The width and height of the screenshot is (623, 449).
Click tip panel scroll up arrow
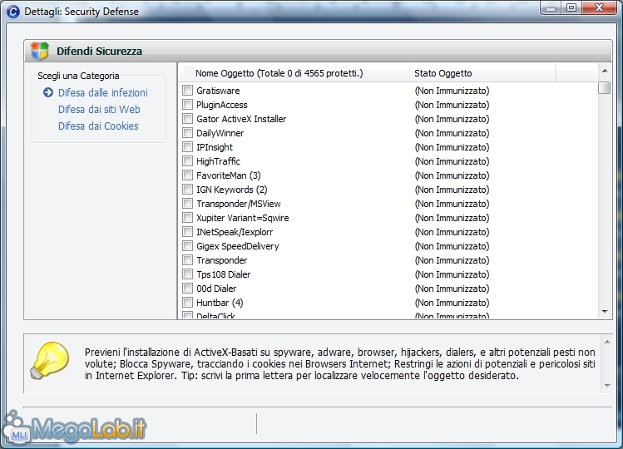pyautogui.click(x=607, y=342)
